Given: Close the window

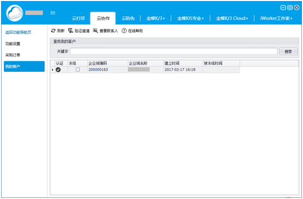Looking at the screenshot, I should (x=296, y=8).
